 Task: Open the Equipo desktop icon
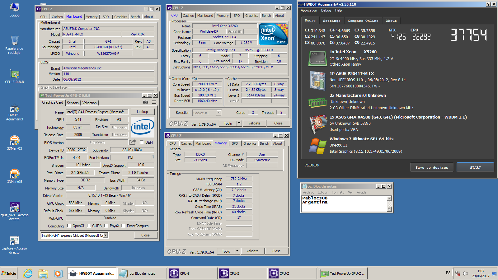pyautogui.click(x=14, y=10)
